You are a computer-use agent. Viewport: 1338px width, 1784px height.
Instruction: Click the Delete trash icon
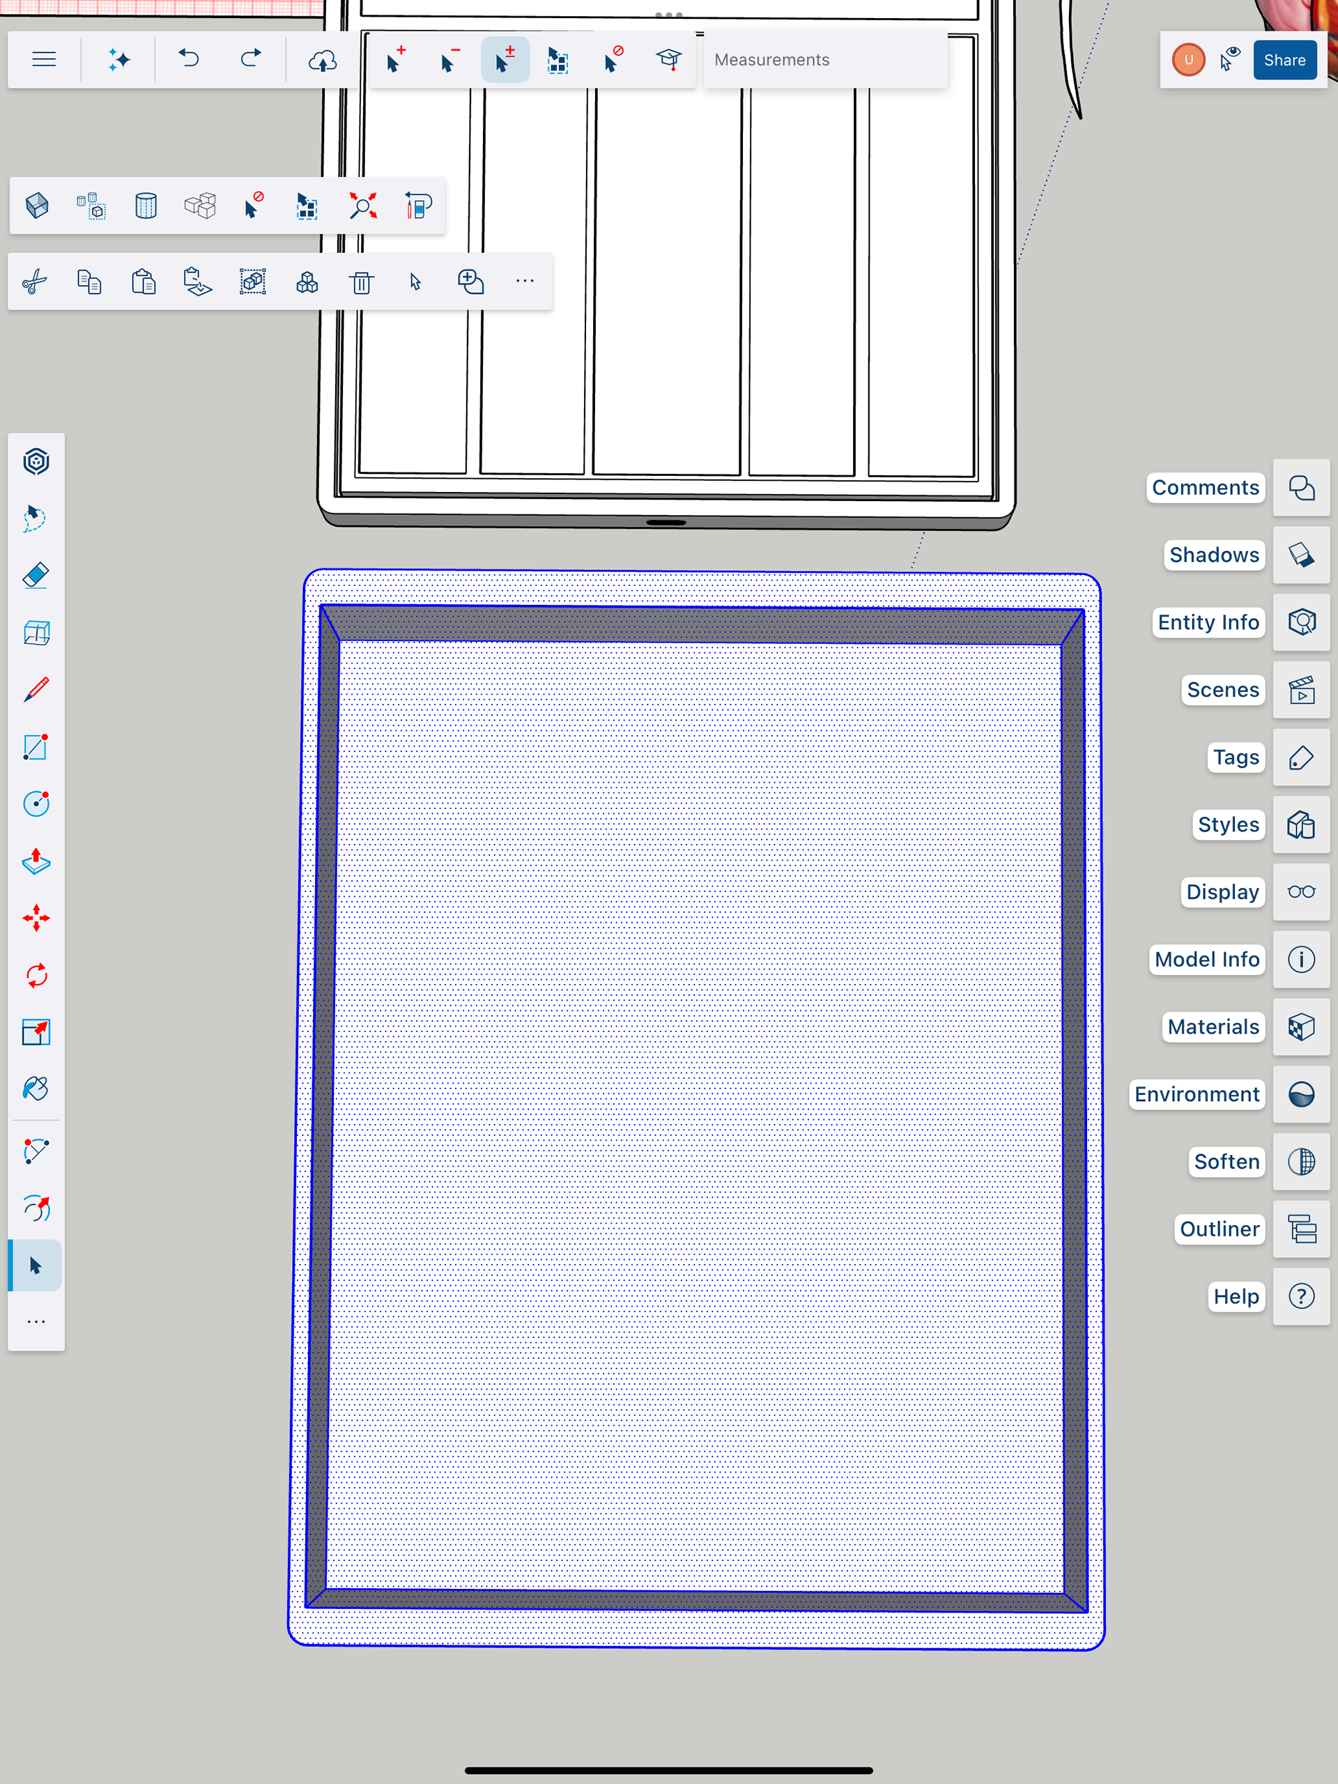click(361, 282)
